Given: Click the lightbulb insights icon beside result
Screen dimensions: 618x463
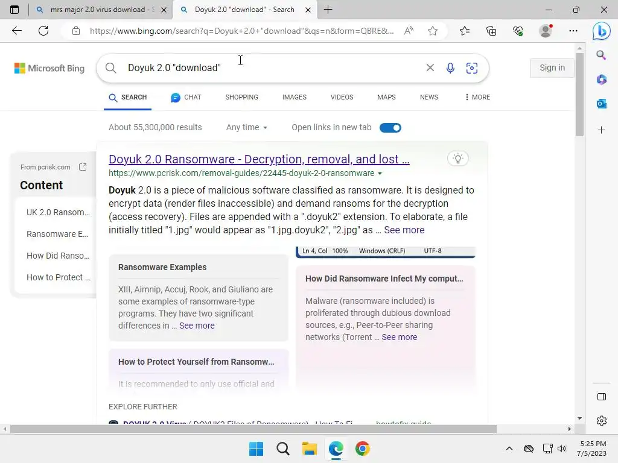Looking at the screenshot, I should coord(457,159).
